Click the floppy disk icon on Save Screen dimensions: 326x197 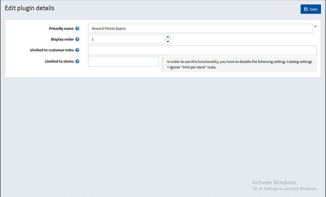pyautogui.click(x=306, y=9)
